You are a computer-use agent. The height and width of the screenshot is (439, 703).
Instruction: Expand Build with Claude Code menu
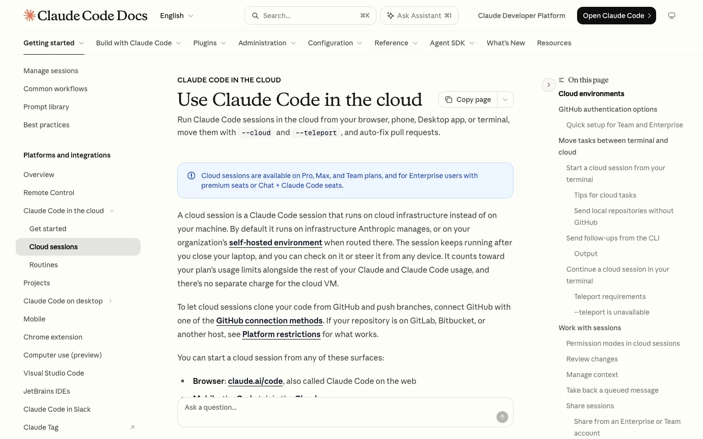pos(139,43)
